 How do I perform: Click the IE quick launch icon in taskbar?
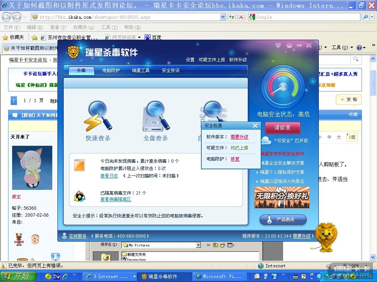point(65,276)
